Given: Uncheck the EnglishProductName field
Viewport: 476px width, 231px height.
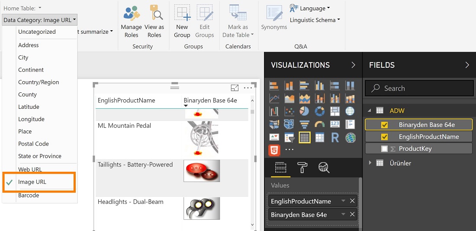Looking at the screenshot, I should pyautogui.click(x=385, y=137).
